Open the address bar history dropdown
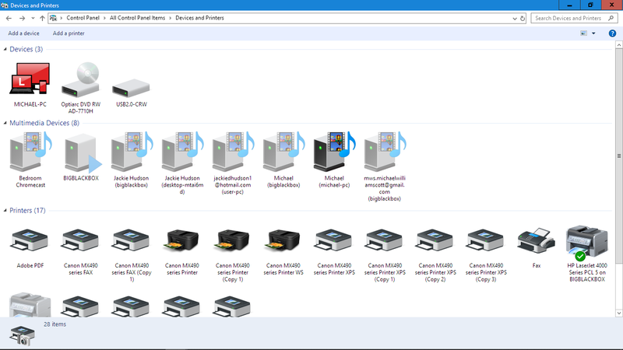The image size is (623, 350). pyautogui.click(x=515, y=18)
